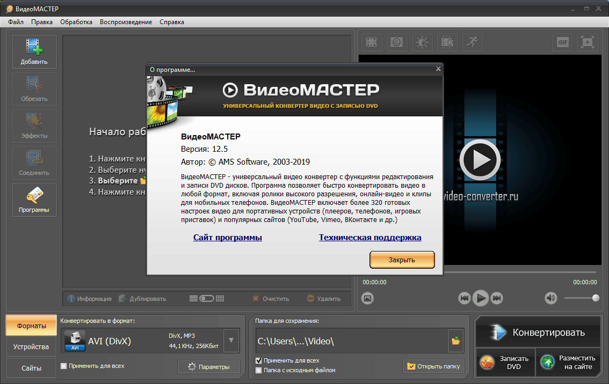Click the snapshot icon below the preview
The image size is (609, 384).
[367, 298]
